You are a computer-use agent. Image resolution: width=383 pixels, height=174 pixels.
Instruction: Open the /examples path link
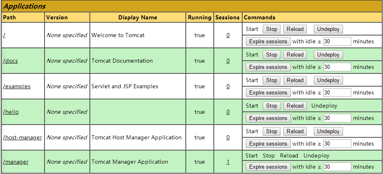(x=17, y=87)
